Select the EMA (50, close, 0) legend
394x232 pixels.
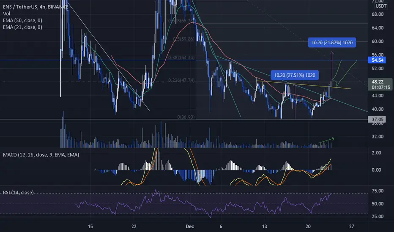22,20
